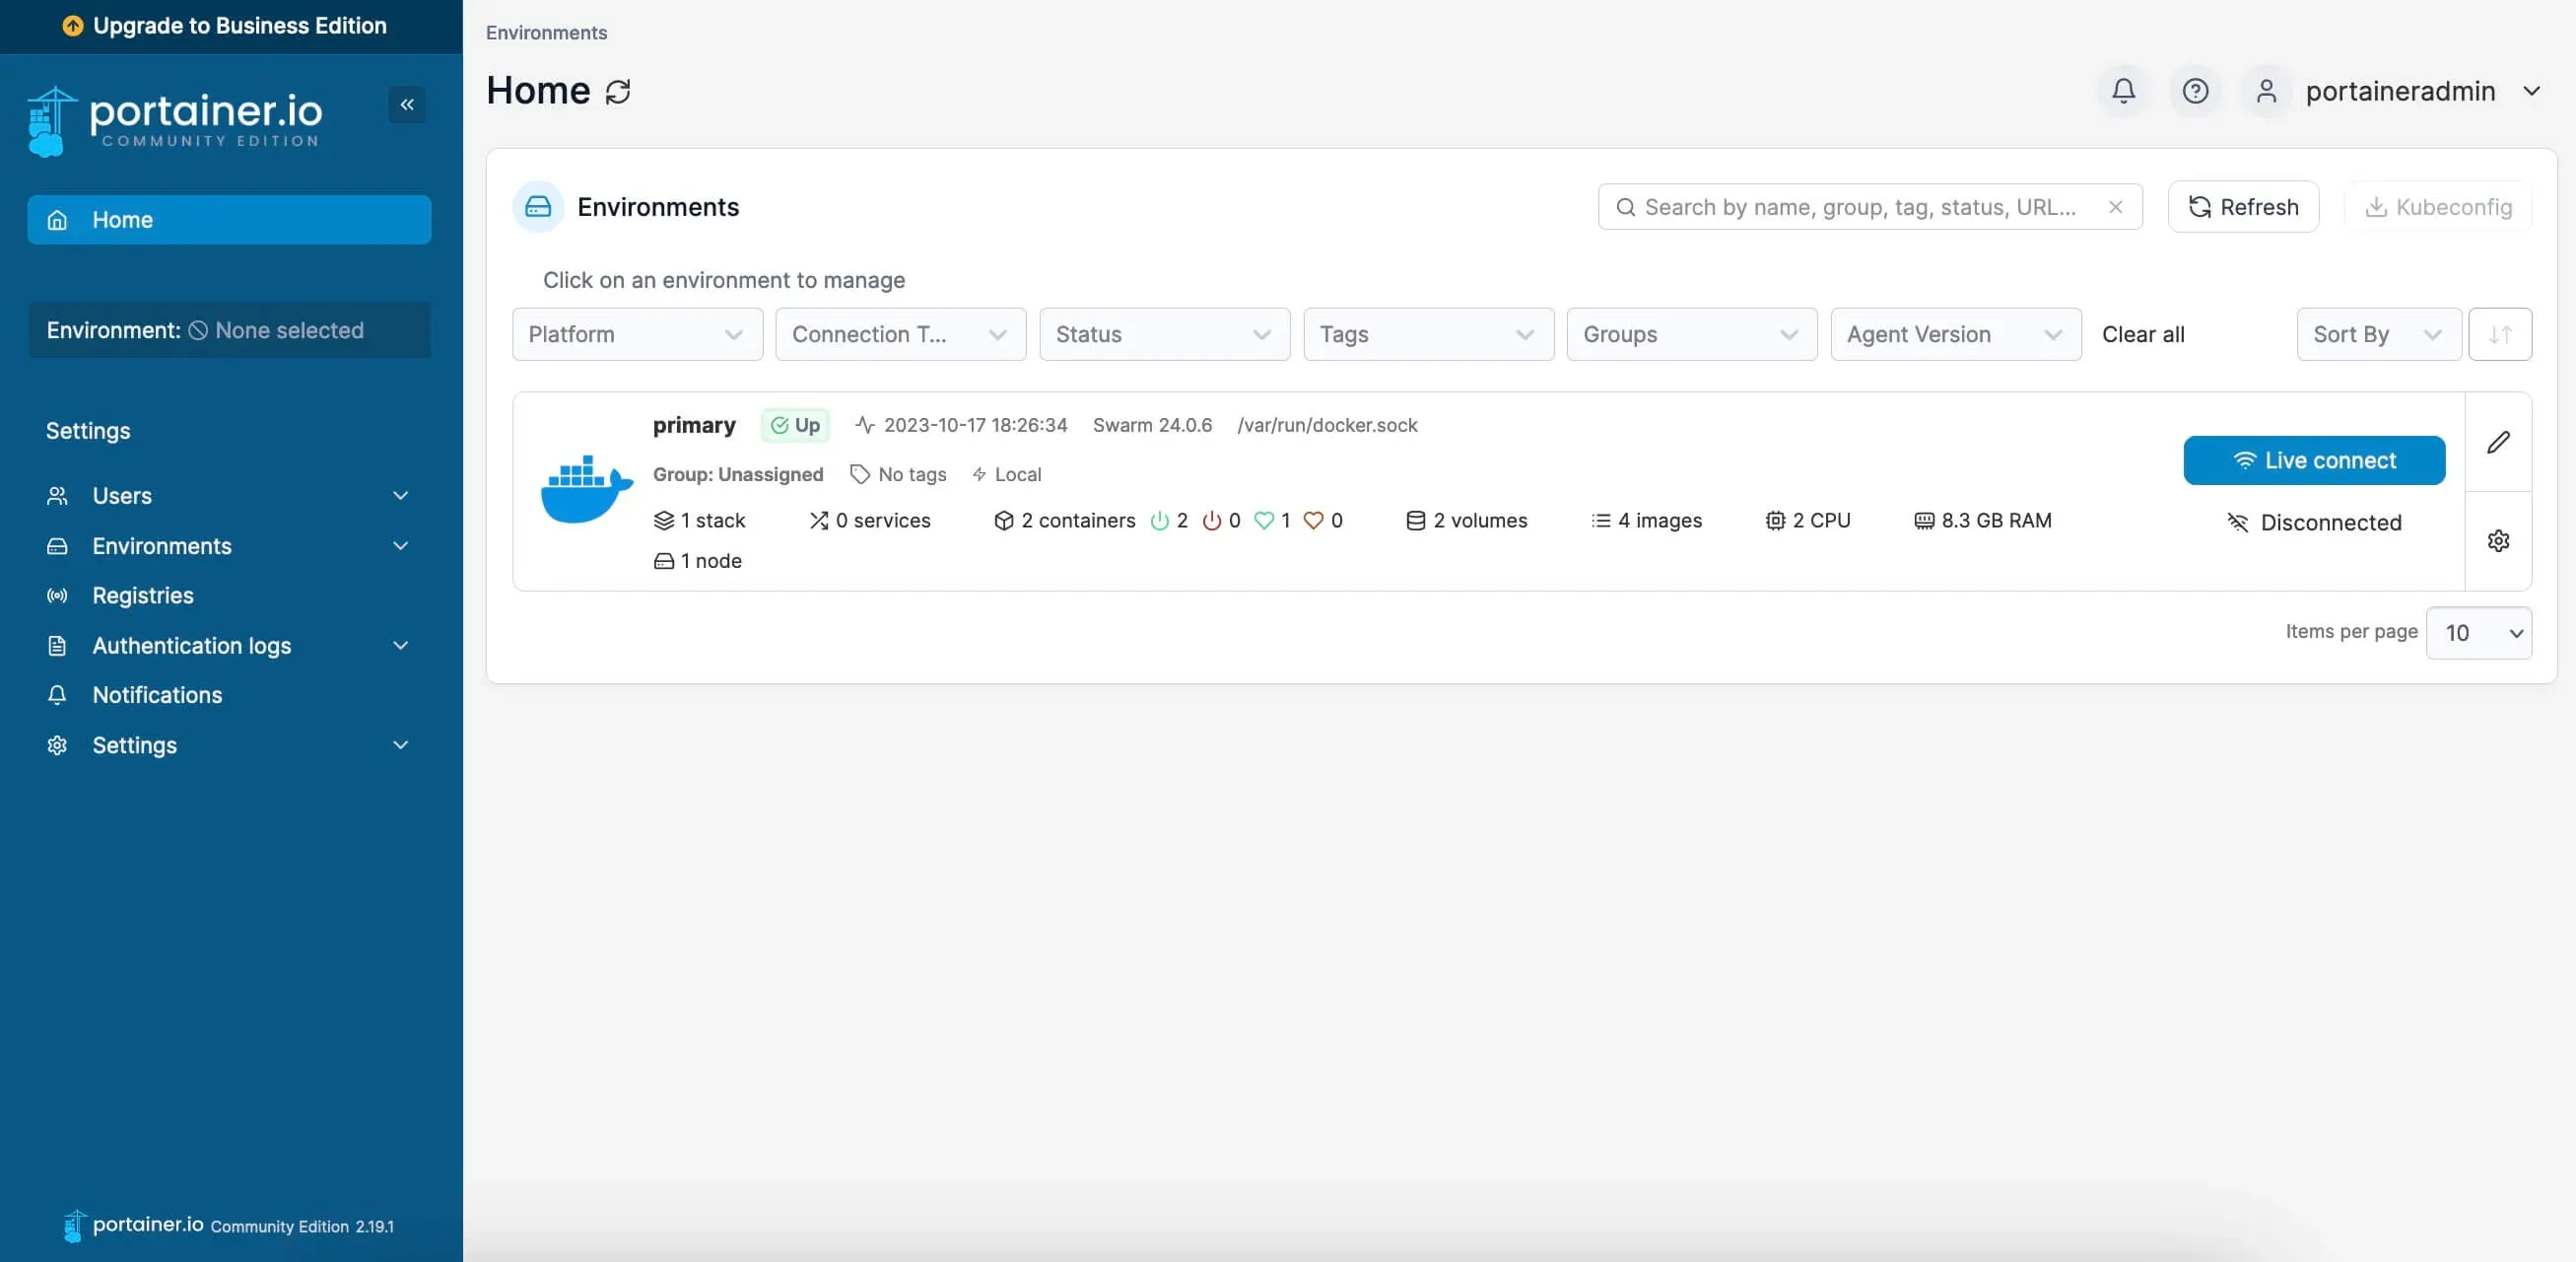Click the running containers power icon
This screenshot has height=1262, width=2576.
click(x=1159, y=521)
